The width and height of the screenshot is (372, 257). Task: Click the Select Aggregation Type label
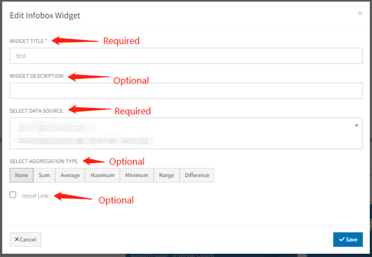point(43,161)
